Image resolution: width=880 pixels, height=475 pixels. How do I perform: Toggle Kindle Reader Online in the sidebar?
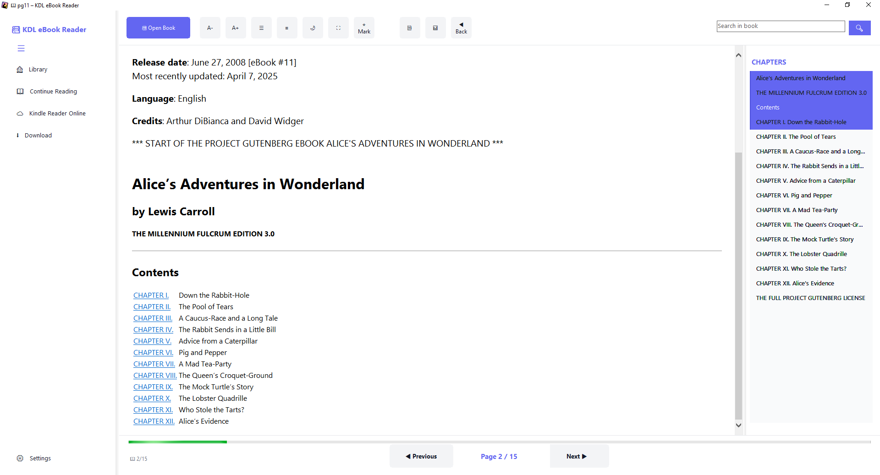click(57, 113)
